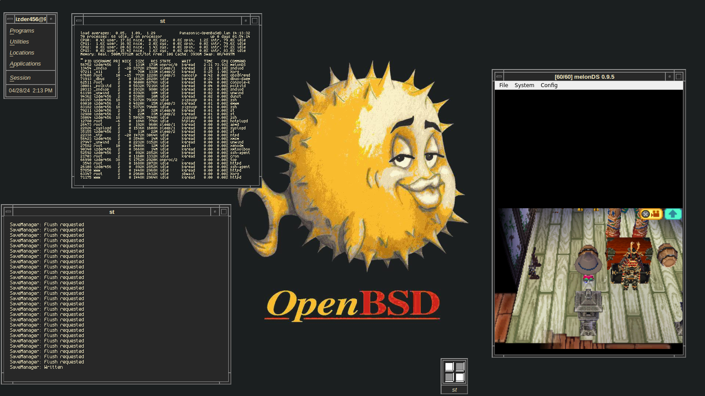Open the window menu of the SaveManager st terminal
Viewport: 705px width, 396px height.
(x=8, y=212)
